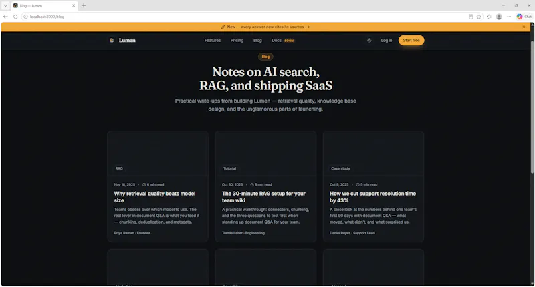This screenshot has width=535, height=287.
Task: Click the clock icon next to 5 min read
Action: click(358, 184)
